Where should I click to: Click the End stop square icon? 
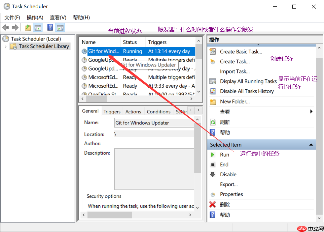coord(213,164)
